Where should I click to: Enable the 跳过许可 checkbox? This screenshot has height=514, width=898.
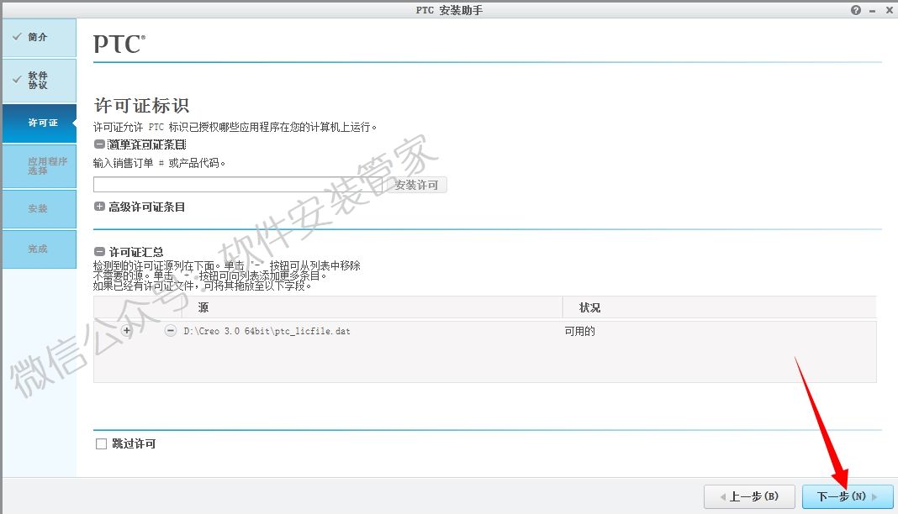101,443
